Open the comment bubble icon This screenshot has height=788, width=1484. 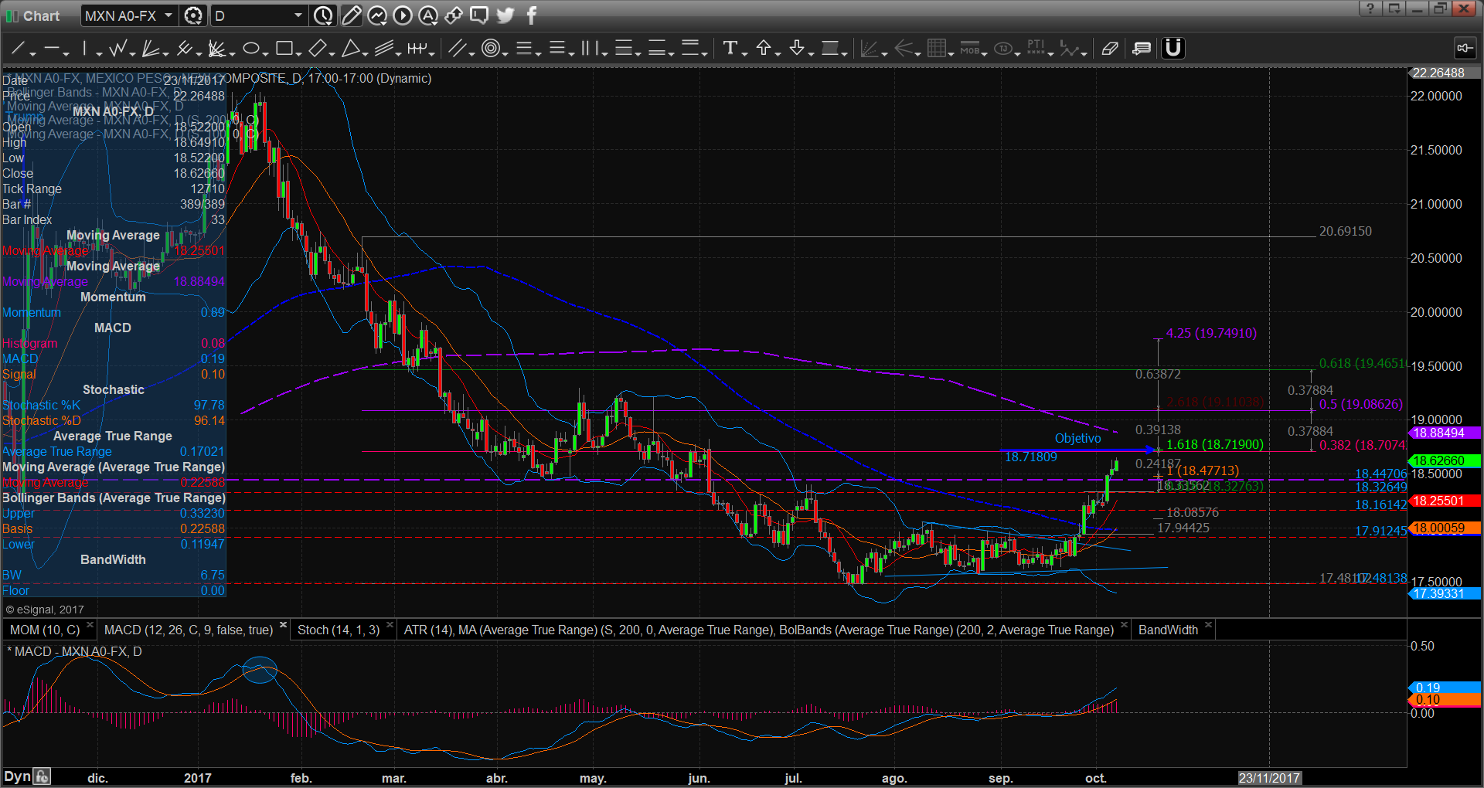point(479,15)
